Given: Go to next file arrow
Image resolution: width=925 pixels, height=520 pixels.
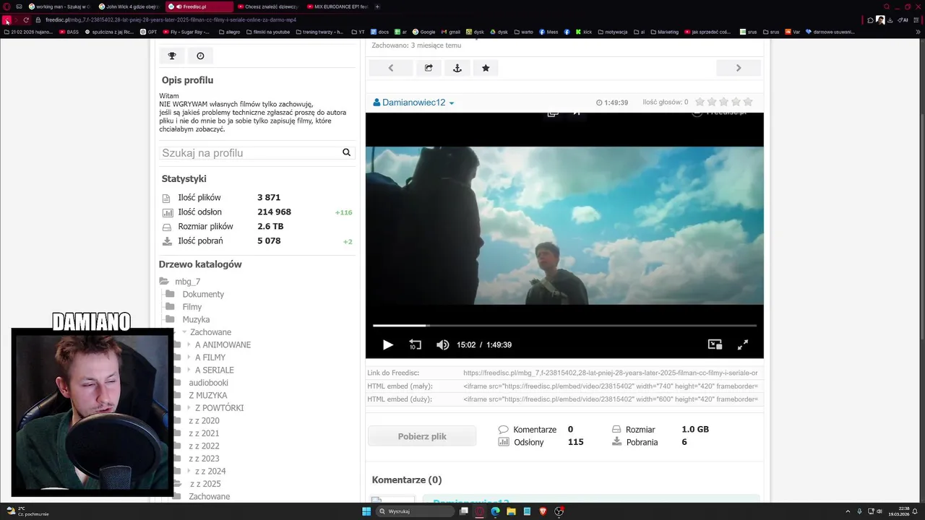Looking at the screenshot, I should 739,68.
